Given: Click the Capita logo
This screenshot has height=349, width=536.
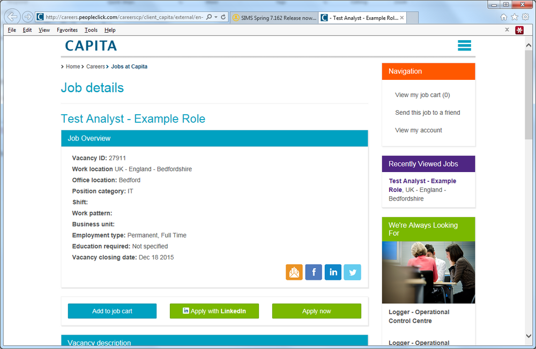Looking at the screenshot, I should [91, 46].
